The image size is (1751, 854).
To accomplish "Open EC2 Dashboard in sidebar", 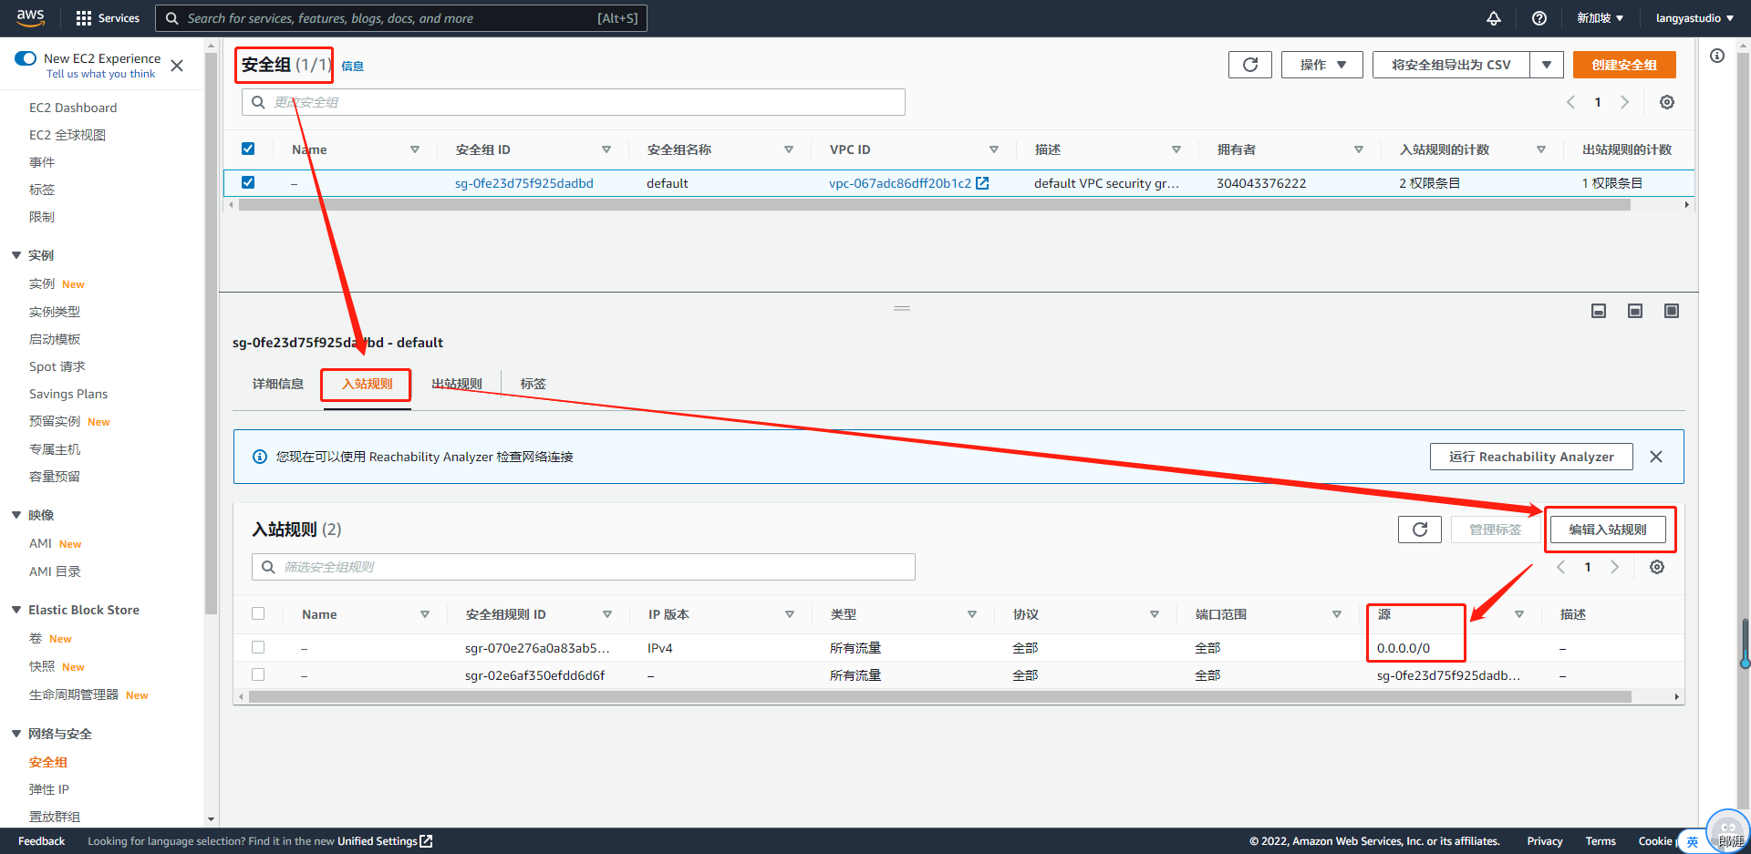I will [73, 108].
